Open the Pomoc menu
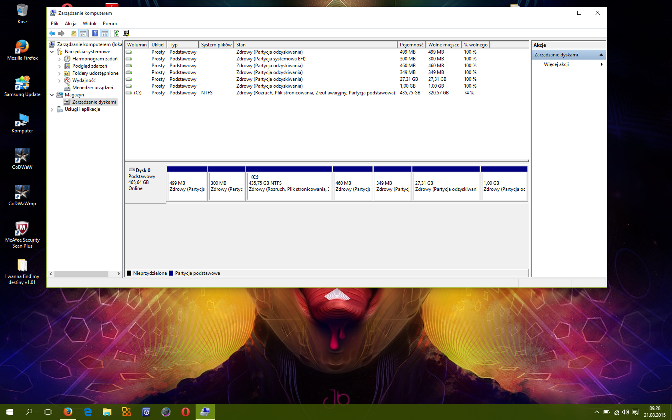Viewport: 672px width, 420px height. 110,24
